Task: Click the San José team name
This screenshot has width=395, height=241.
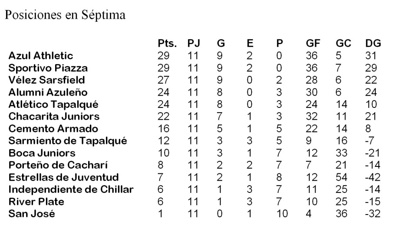Action: tap(32, 214)
